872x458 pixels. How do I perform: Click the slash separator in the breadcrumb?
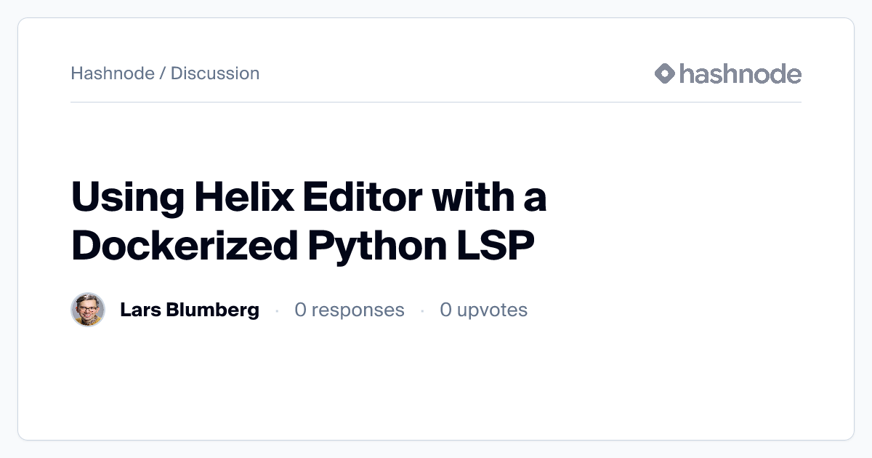pos(163,73)
